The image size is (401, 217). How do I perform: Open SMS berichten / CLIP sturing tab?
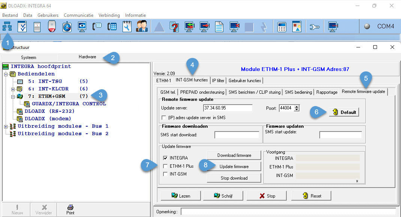tap(254, 92)
